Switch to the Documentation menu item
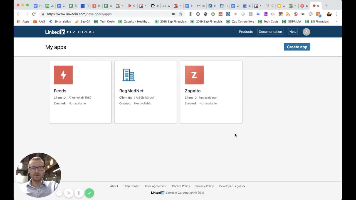The image size is (356, 200). [270, 32]
